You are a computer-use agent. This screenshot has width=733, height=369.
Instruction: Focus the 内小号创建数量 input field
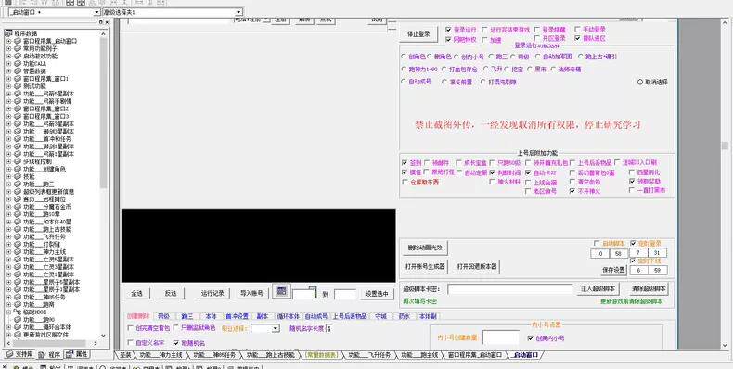tap(501, 337)
